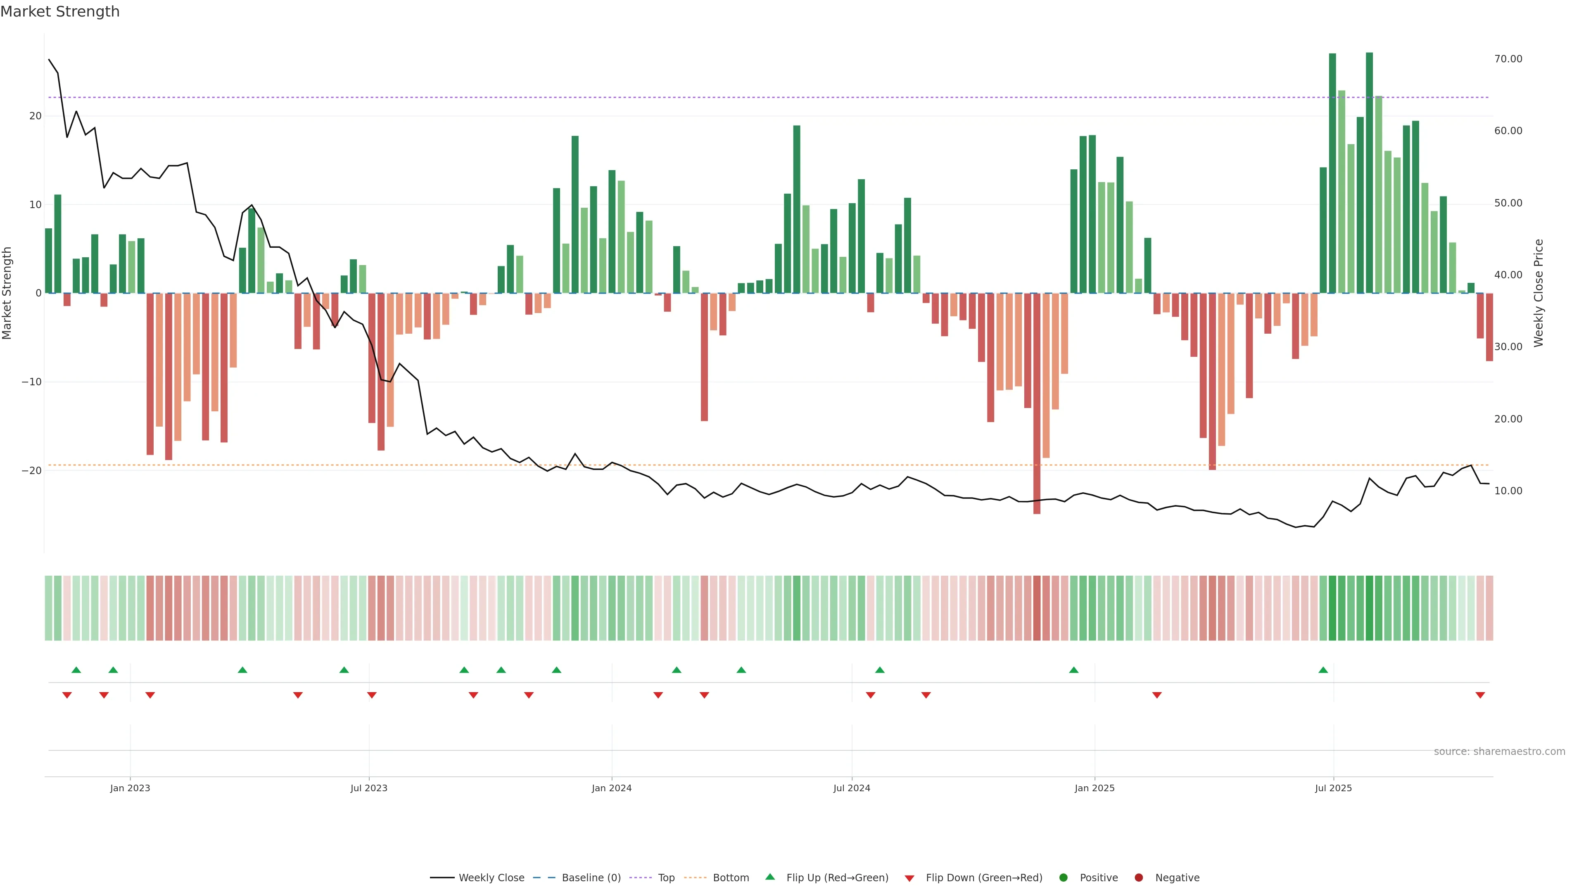Click the Positive green circle legend icon
Viewport: 1586px width, 892px height.
1063,878
